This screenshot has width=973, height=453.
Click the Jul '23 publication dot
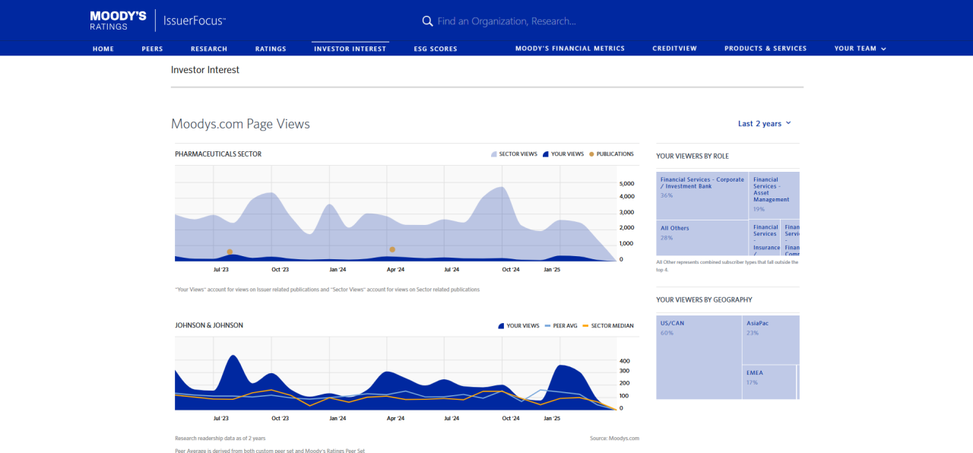pyautogui.click(x=230, y=252)
